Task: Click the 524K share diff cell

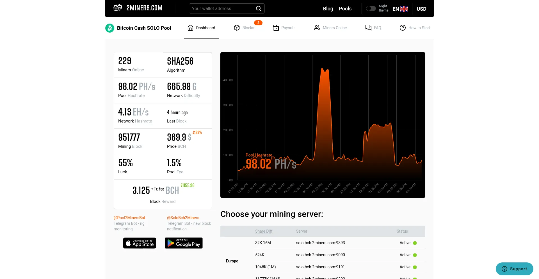Action: (260, 255)
